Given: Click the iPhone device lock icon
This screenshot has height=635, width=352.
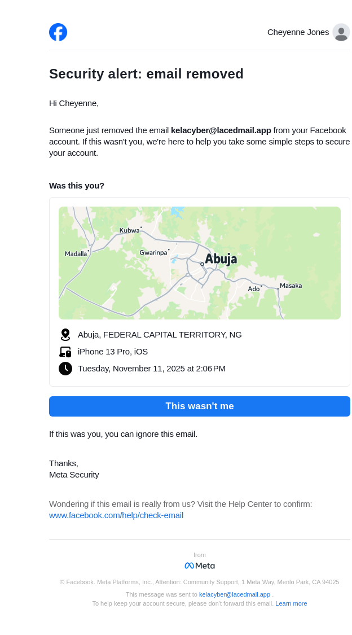Looking at the screenshot, I should (65, 352).
